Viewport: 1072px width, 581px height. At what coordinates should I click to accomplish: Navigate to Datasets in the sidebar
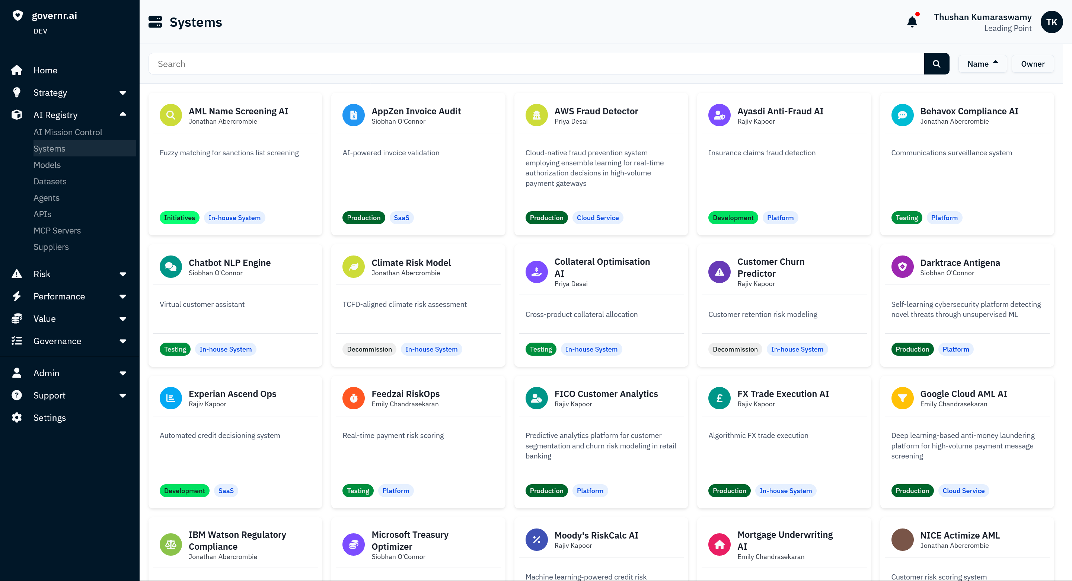(50, 181)
